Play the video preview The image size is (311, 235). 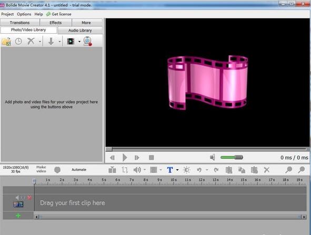[125, 158]
